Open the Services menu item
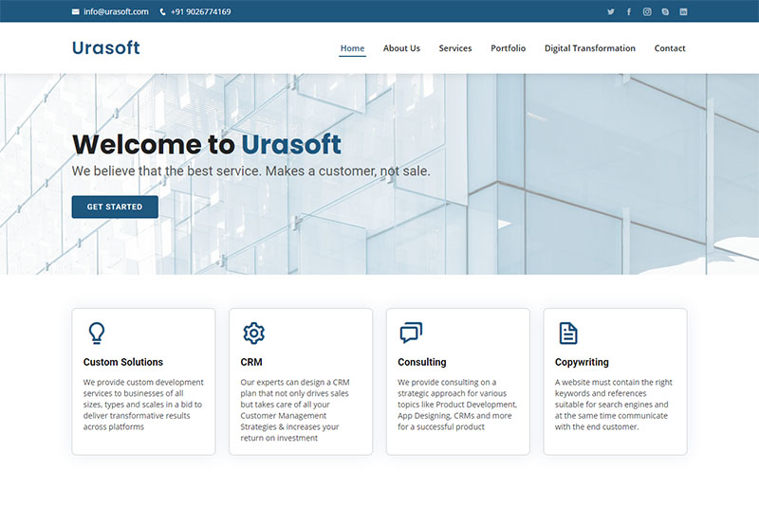Image resolution: width=759 pixels, height=505 pixels. click(455, 48)
